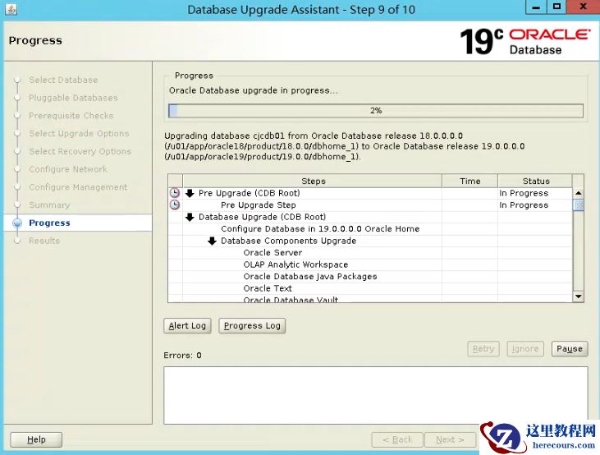
Task: Click In Progress status of Pre Upgrade (CDB Root)
Action: coord(524,193)
